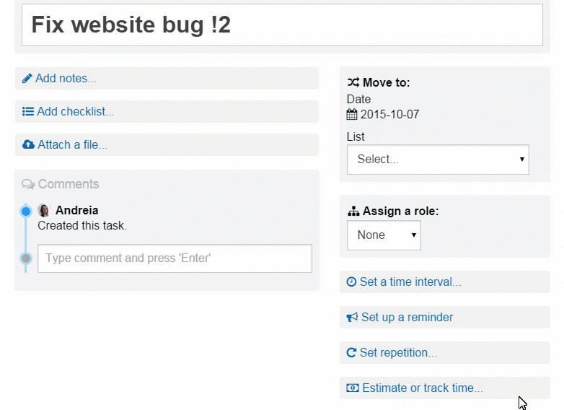Click Andreia's avatar picture
564x410 pixels.
(x=43, y=210)
